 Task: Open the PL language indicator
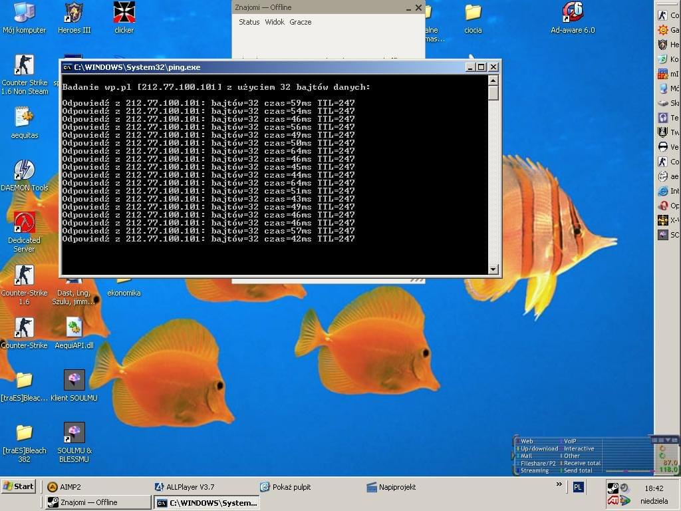point(578,487)
